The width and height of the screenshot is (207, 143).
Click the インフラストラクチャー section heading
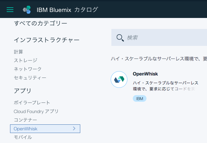46,40
